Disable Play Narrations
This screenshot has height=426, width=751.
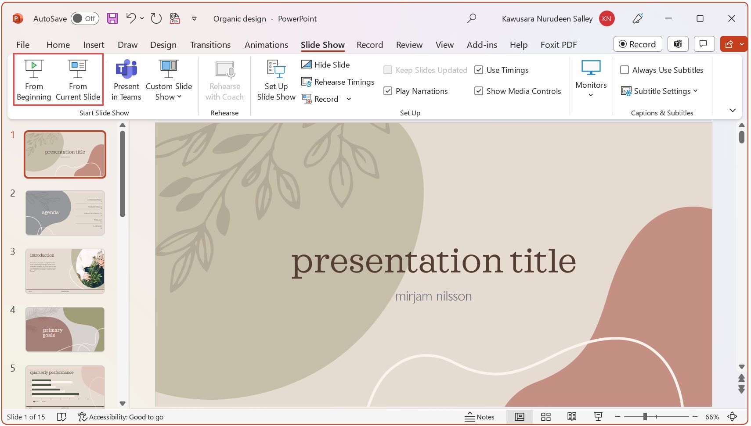[388, 91]
